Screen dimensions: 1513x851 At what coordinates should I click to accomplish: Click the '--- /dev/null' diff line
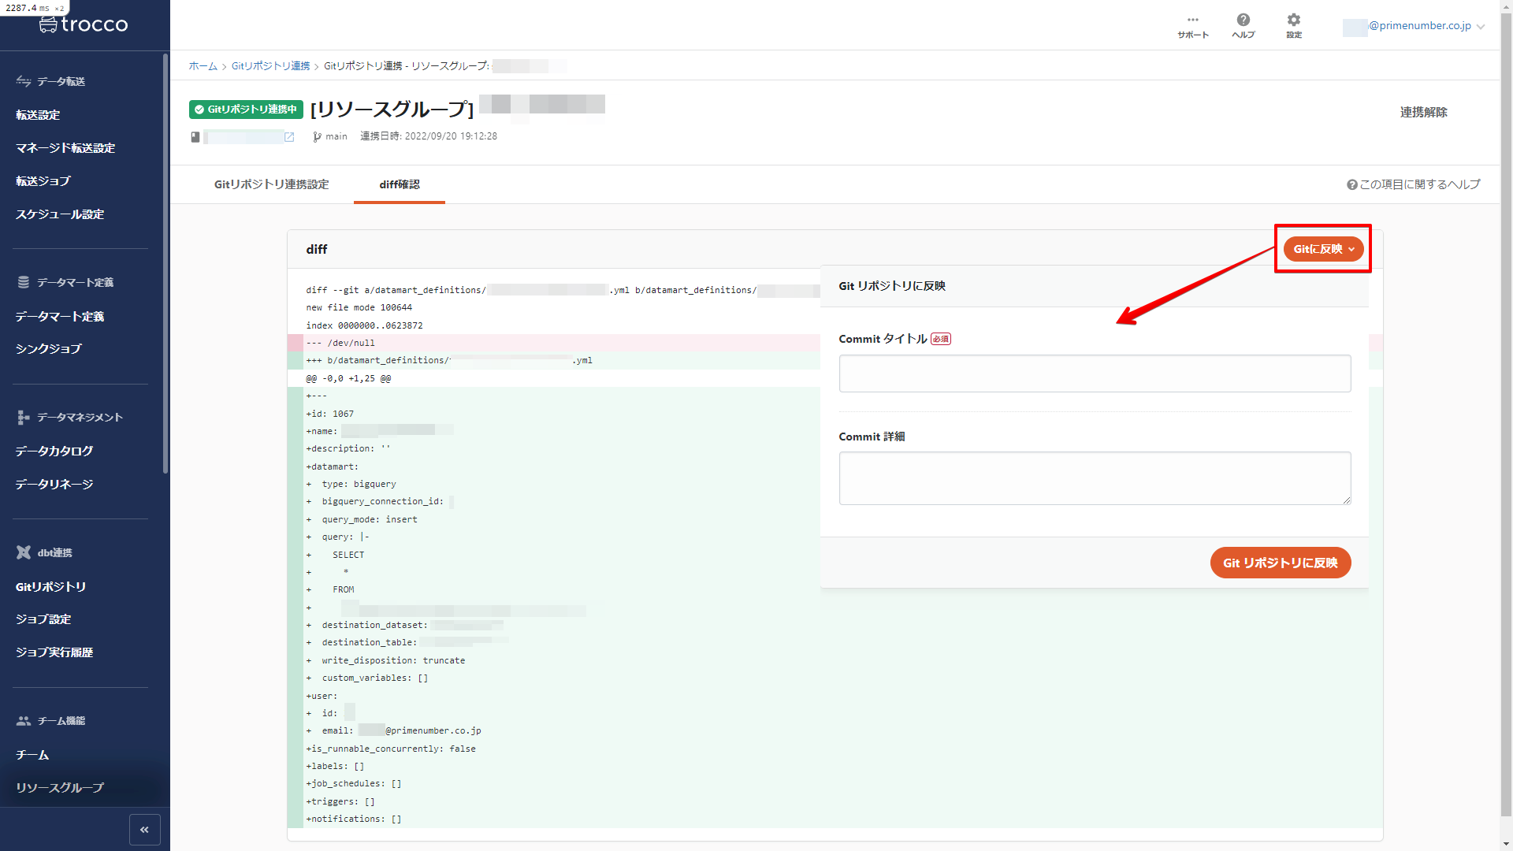click(340, 343)
